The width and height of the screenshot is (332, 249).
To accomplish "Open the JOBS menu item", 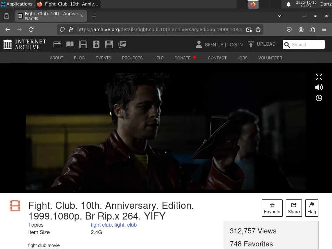I will [x=243, y=58].
